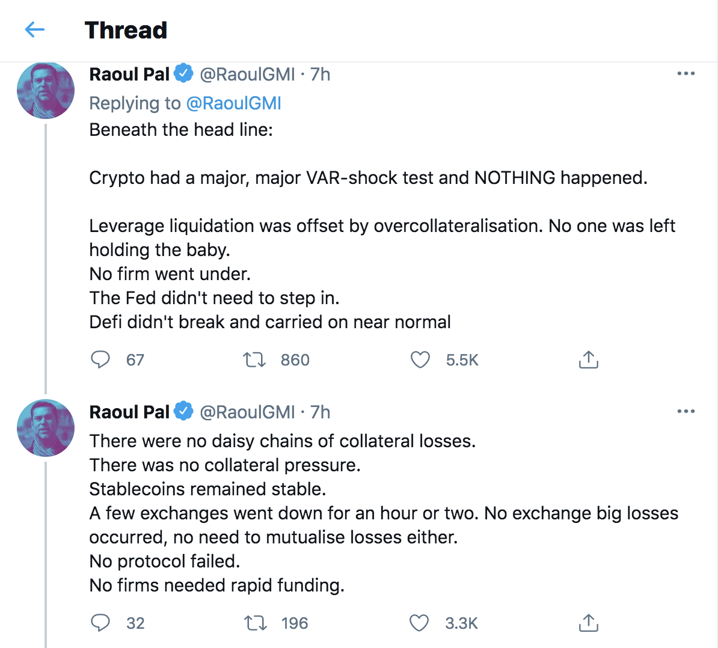Viewport: 718px width, 648px height.
Task: Click the second tweet's profile avatar
Action: (x=45, y=428)
